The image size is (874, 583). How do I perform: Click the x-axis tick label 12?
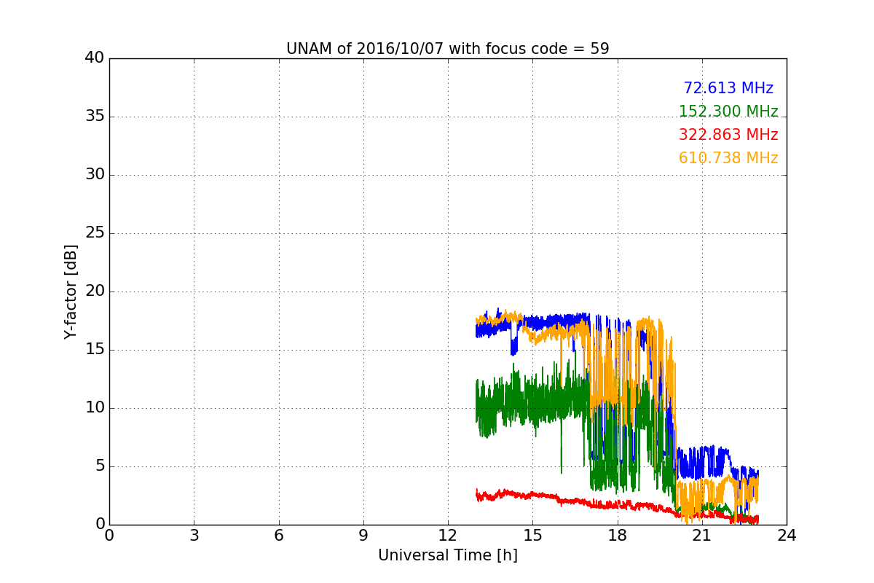[448, 536]
